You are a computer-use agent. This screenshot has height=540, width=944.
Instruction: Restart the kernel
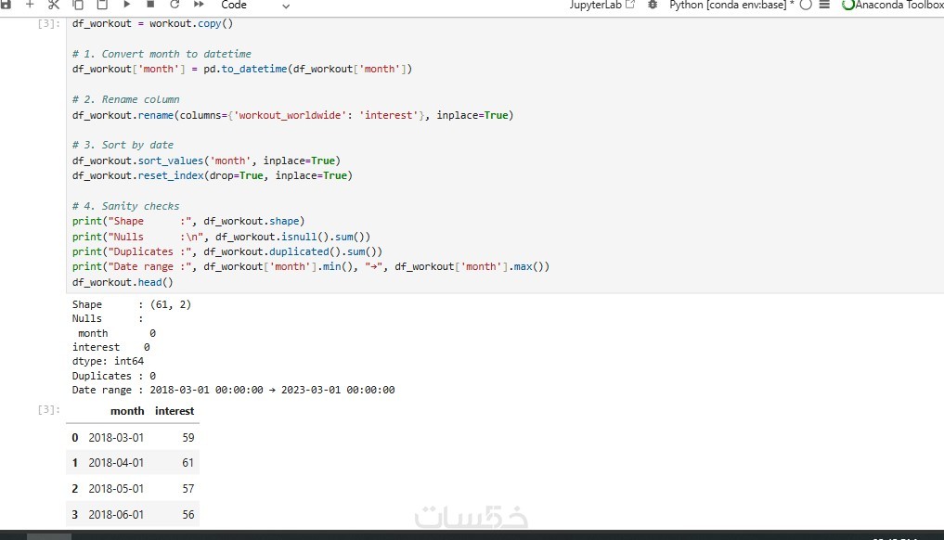[175, 5]
